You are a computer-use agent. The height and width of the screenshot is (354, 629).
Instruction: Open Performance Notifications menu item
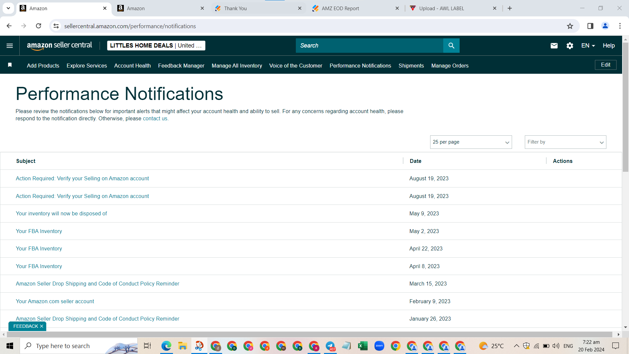pyautogui.click(x=360, y=66)
